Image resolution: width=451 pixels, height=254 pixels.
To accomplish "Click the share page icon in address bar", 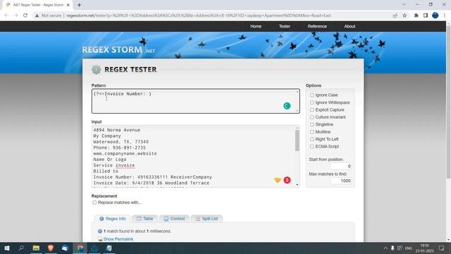I will pos(395,16).
